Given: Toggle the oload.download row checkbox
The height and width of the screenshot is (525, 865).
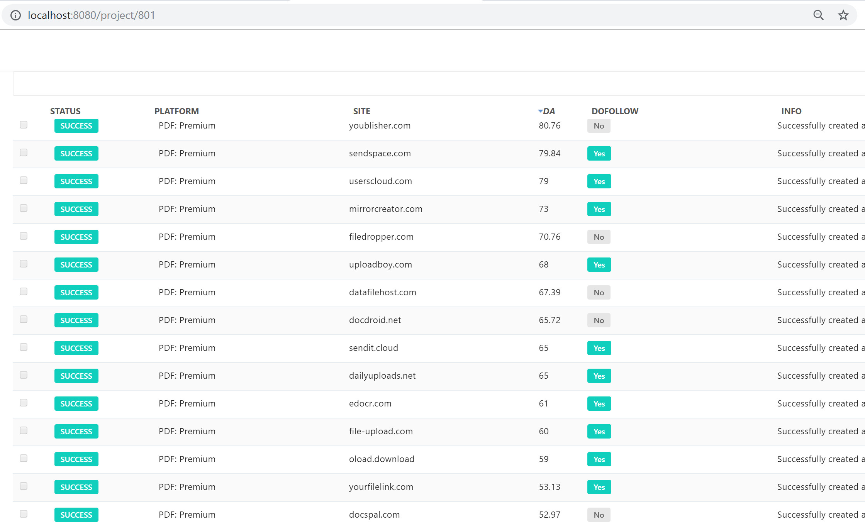Looking at the screenshot, I should tap(24, 458).
